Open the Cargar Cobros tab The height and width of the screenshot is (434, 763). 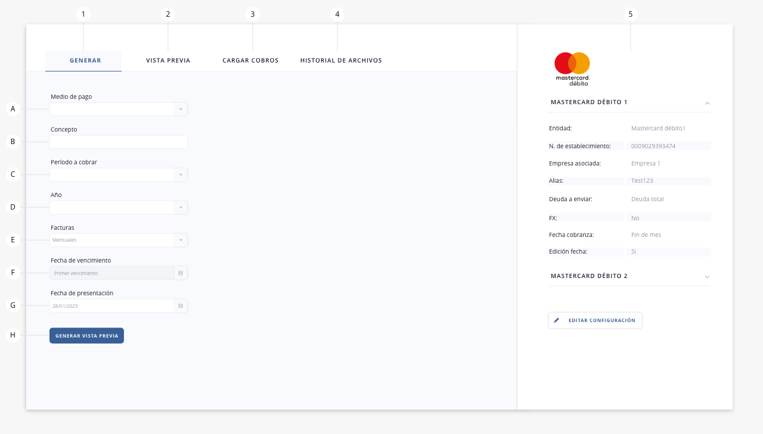click(x=250, y=61)
